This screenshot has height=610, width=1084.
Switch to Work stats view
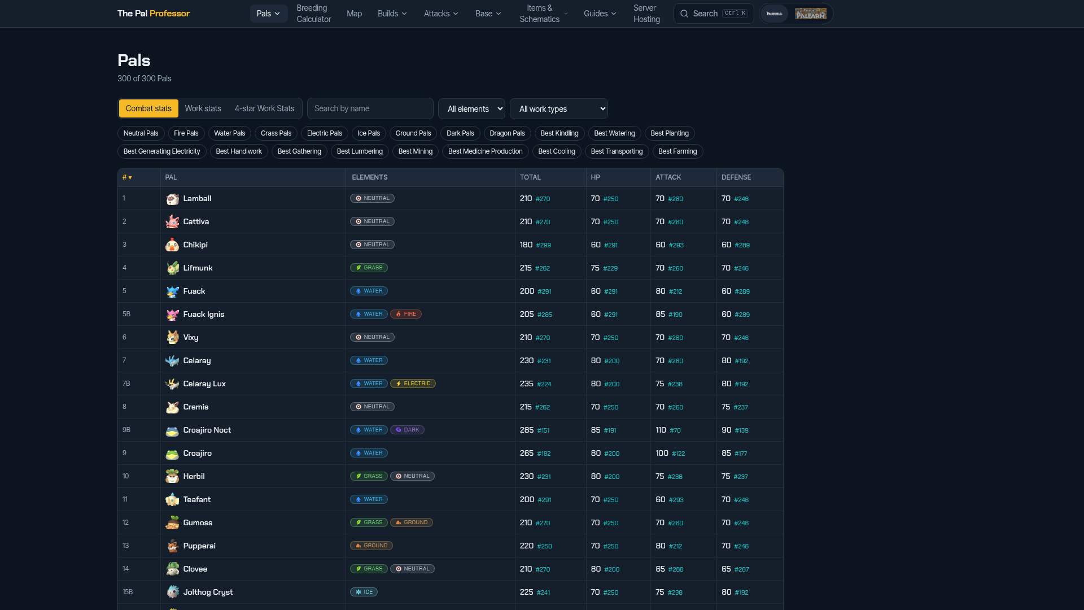[203, 108]
